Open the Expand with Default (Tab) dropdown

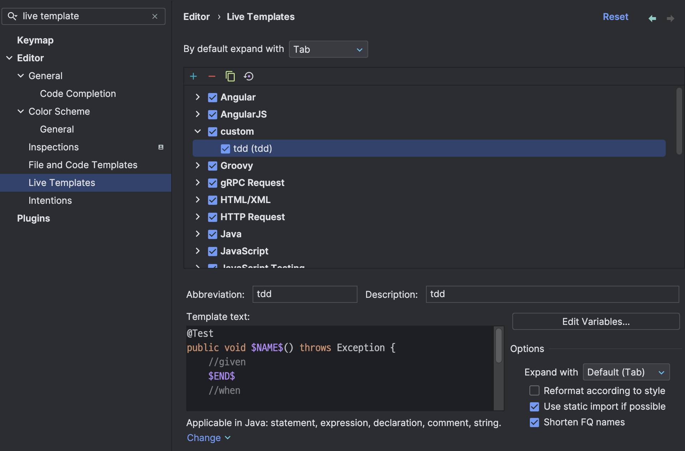pos(626,372)
